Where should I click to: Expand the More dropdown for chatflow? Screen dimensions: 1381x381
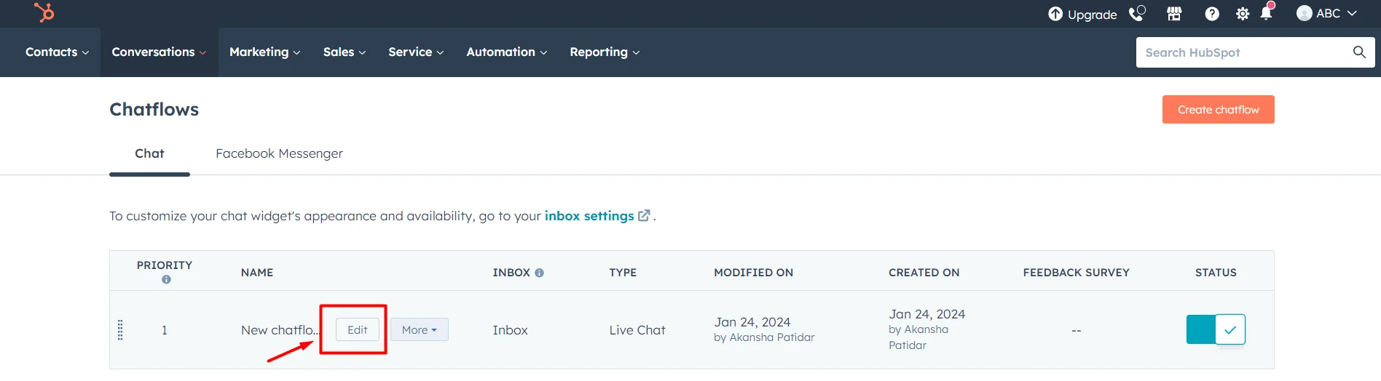point(420,330)
